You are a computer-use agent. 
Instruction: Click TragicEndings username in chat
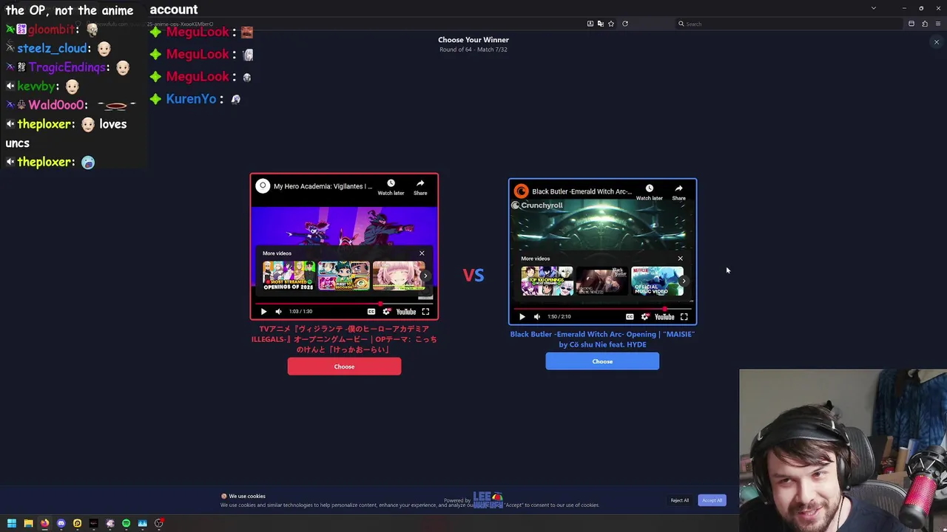67,67
